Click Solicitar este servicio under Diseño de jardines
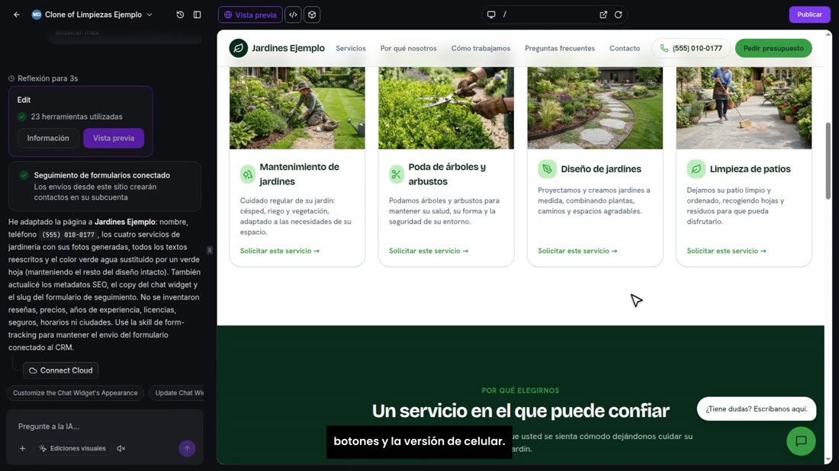This screenshot has width=839, height=471. point(577,251)
